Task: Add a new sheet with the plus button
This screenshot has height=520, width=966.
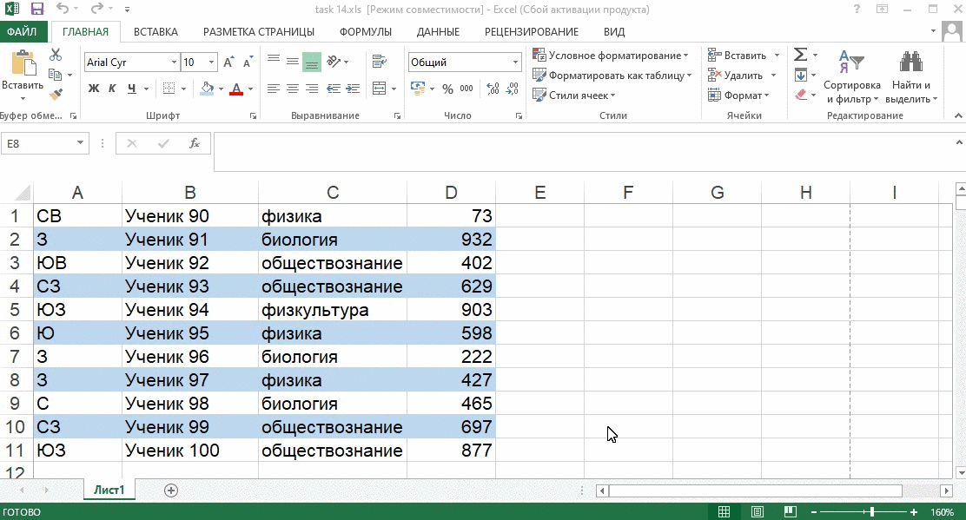Action: [170, 490]
